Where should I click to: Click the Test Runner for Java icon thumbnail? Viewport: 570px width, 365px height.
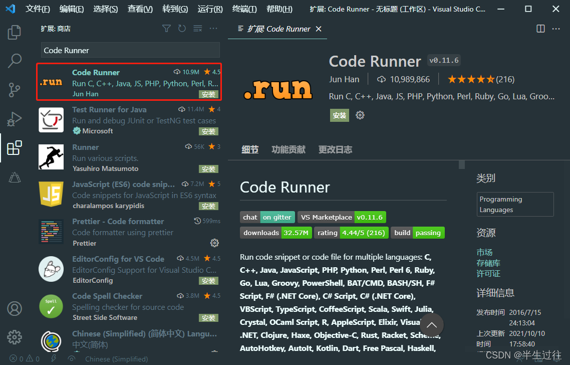(51, 120)
